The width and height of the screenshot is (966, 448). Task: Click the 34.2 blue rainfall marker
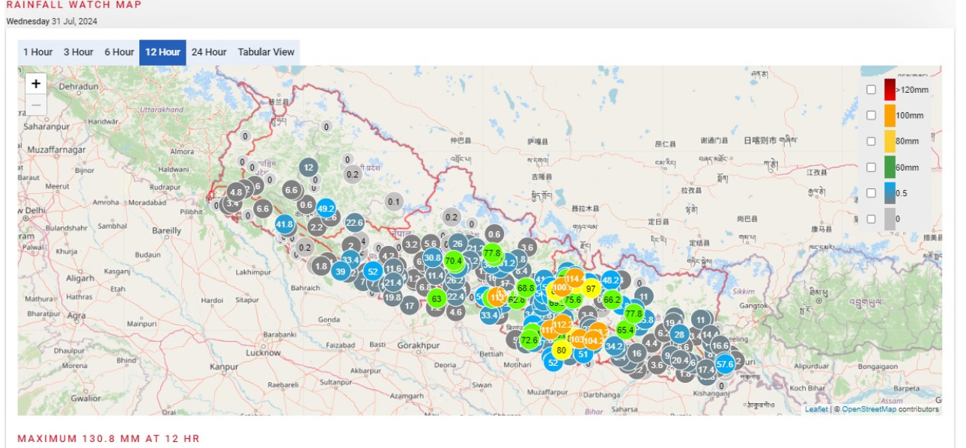(x=614, y=346)
